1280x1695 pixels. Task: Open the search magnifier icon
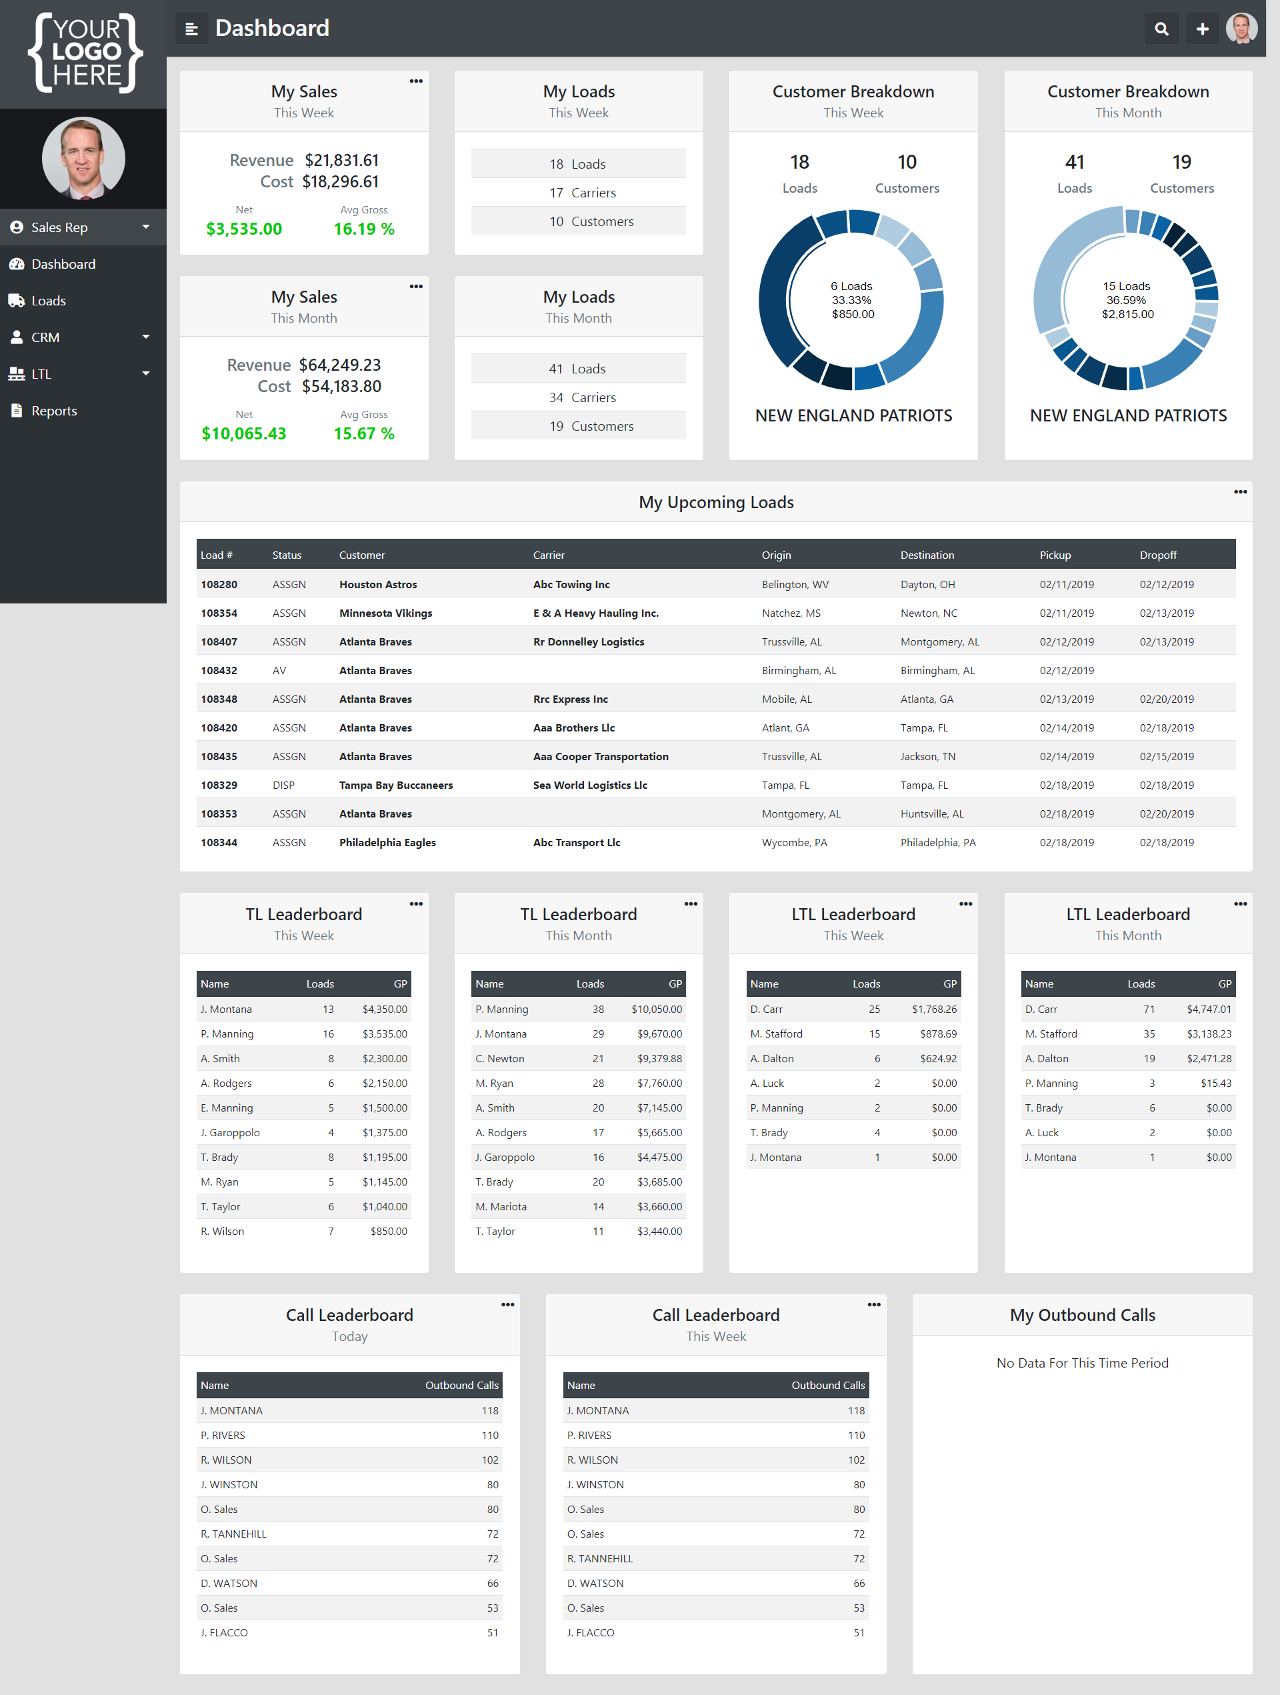[1161, 29]
